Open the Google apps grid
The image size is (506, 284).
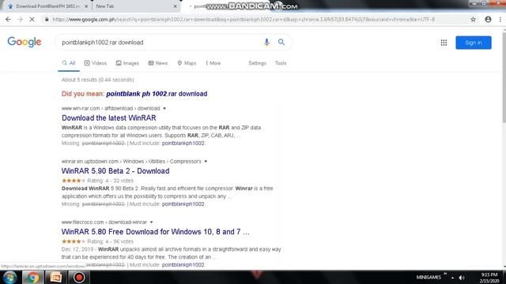[444, 43]
